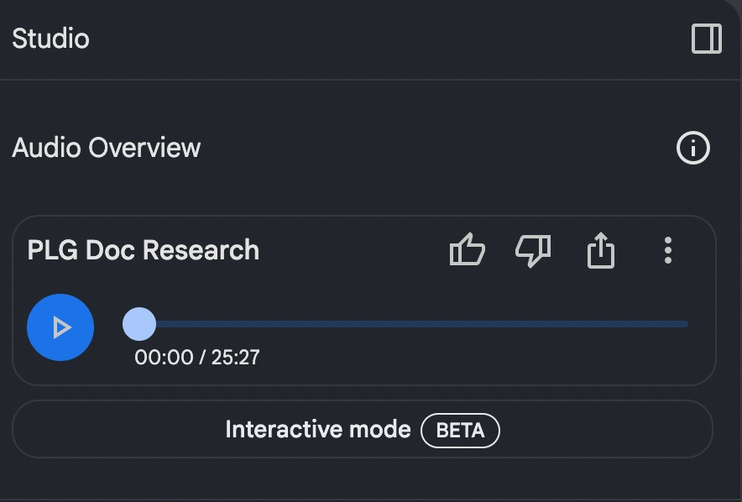Play the PLG Doc Research audio

click(x=60, y=327)
